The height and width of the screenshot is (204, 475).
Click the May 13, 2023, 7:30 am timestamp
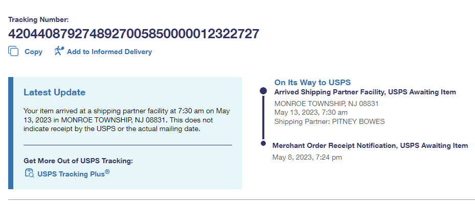point(311,112)
